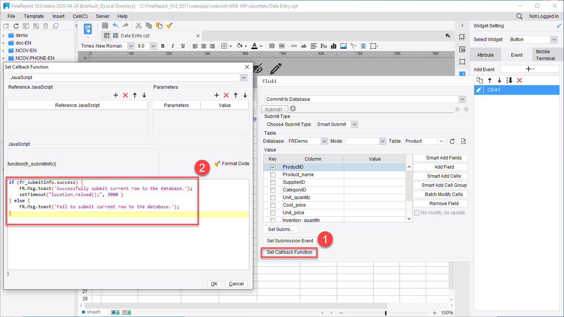Open the formula editor F(x) icon
564x317 pixels.
(x=323, y=46)
